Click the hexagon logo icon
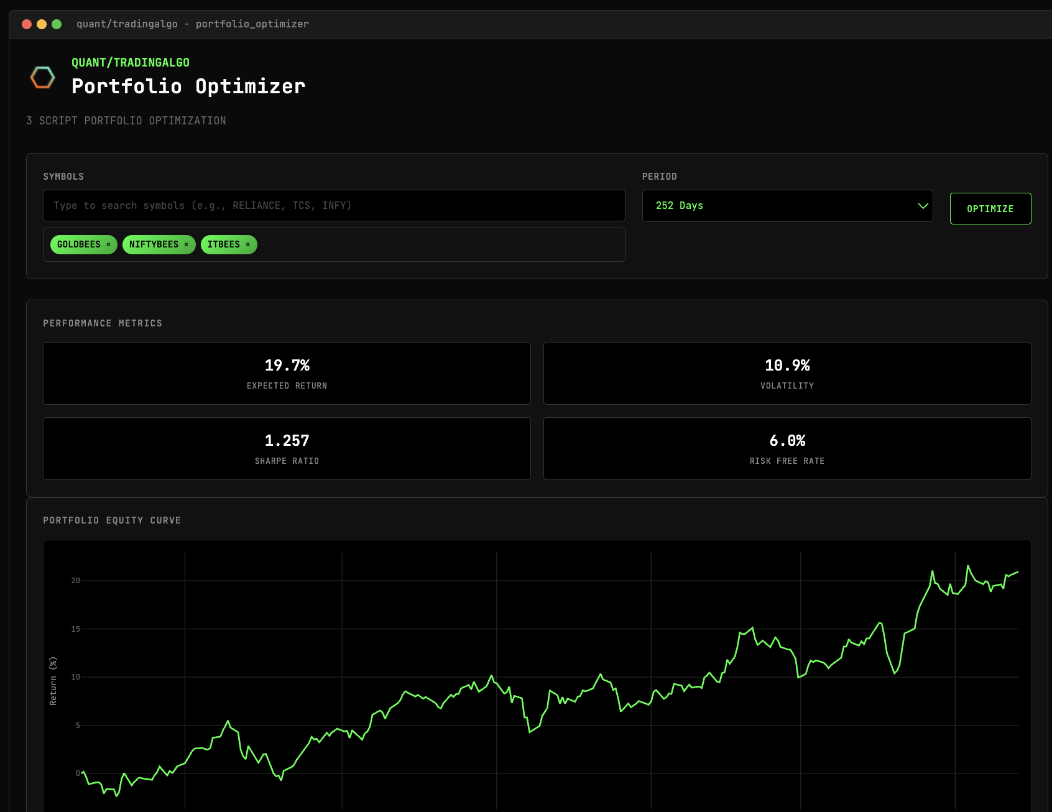The image size is (1052, 812). tap(43, 78)
